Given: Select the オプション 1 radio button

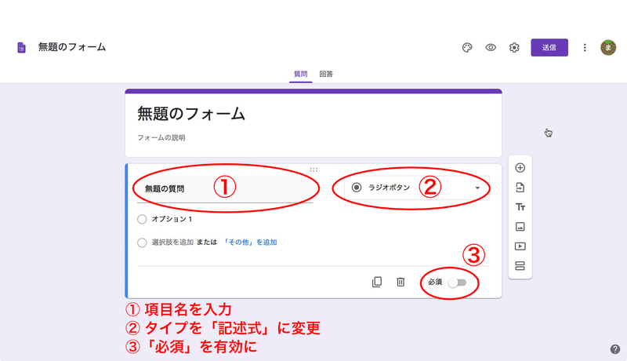Looking at the screenshot, I should (142, 219).
